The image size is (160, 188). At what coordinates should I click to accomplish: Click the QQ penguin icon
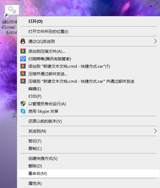[23, 41]
